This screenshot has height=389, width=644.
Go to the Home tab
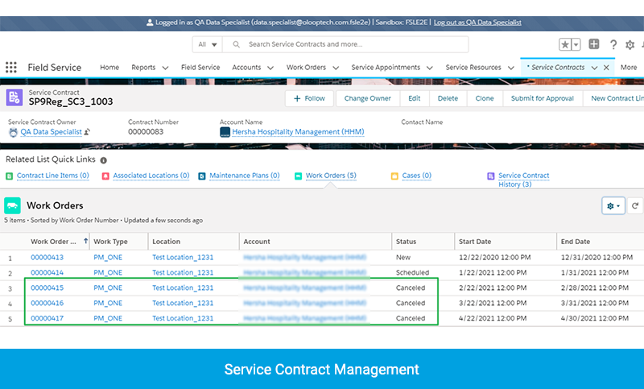point(109,68)
